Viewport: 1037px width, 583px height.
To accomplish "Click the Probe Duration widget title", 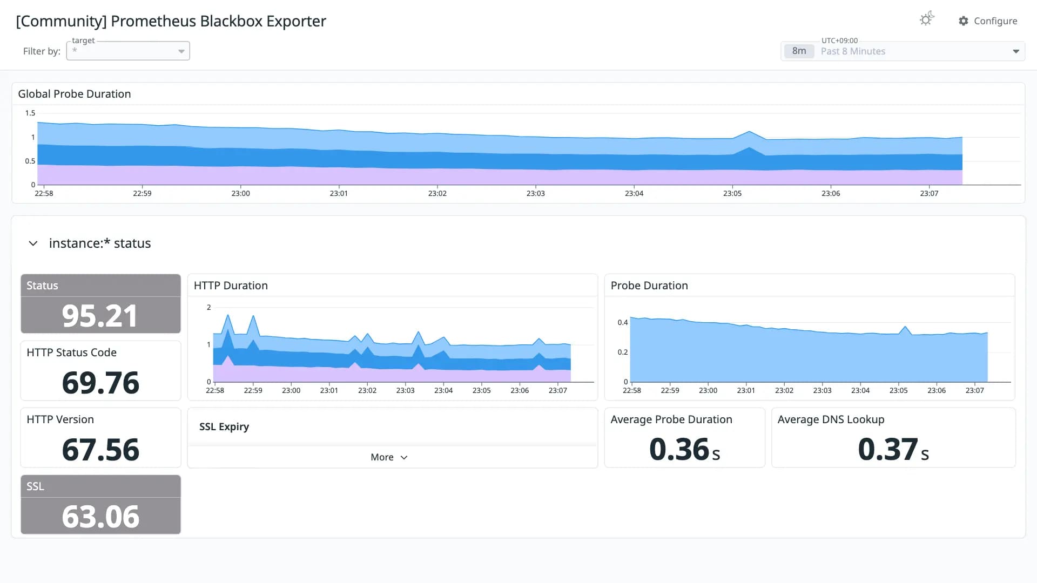I will [649, 286].
